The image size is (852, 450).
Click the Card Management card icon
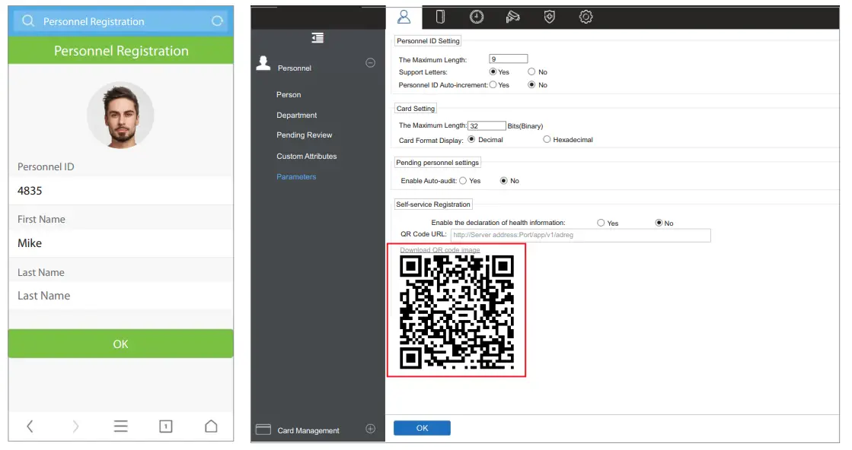pos(263,429)
